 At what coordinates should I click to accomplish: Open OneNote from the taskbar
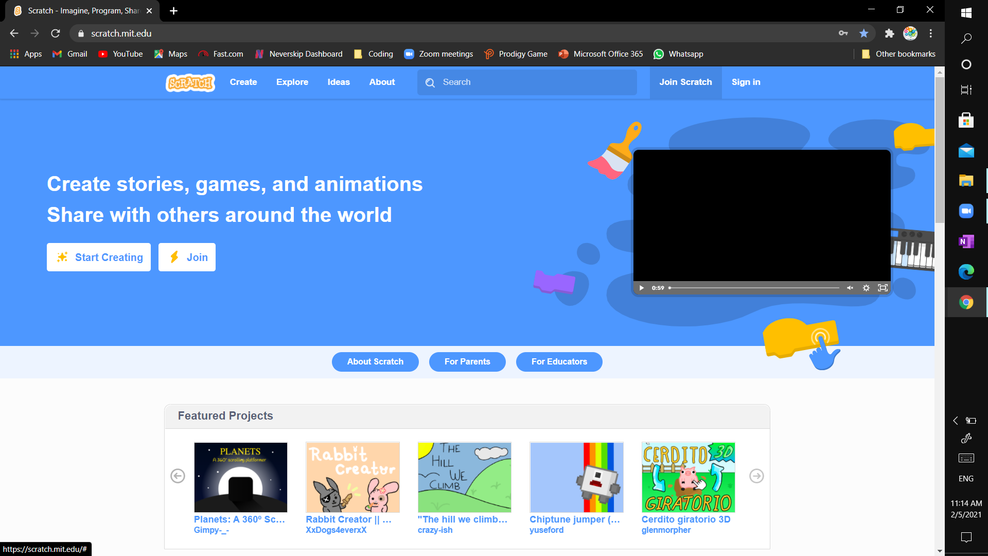point(966,241)
